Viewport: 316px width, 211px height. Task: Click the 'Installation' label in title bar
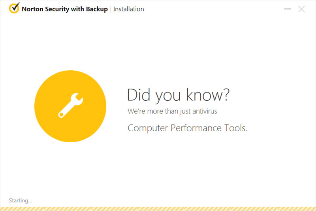pyautogui.click(x=129, y=9)
